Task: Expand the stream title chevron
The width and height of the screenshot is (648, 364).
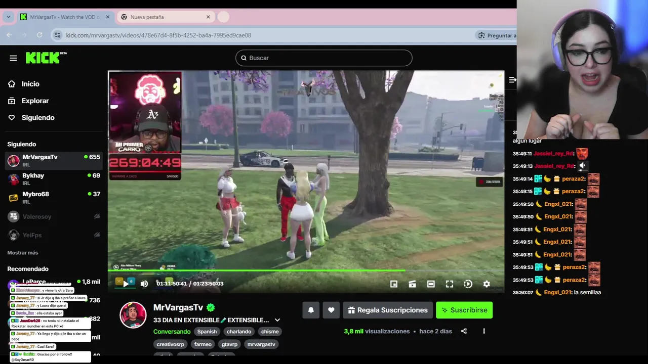Action: click(277, 320)
